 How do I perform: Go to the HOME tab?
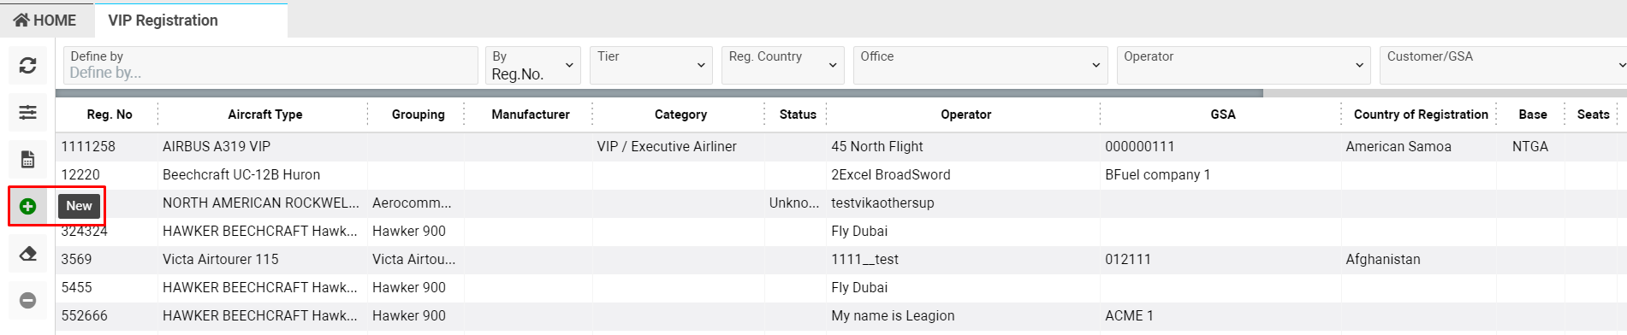[45, 20]
